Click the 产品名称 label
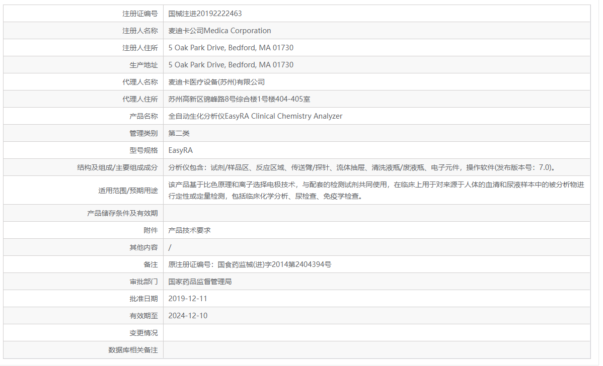Image resolution: width=603 pixels, height=366 pixels. click(143, 116)
